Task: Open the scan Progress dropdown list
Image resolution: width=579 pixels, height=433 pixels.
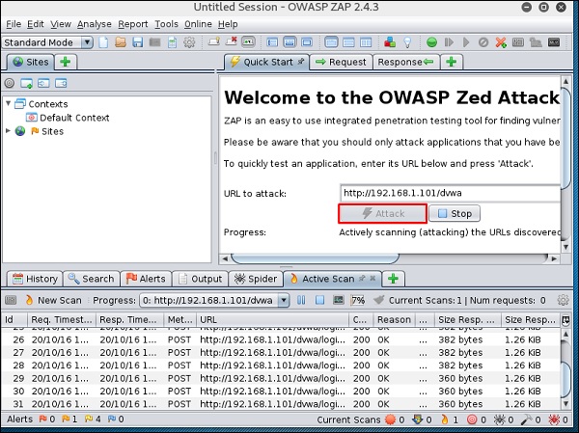Action: [x=214, y=300]
